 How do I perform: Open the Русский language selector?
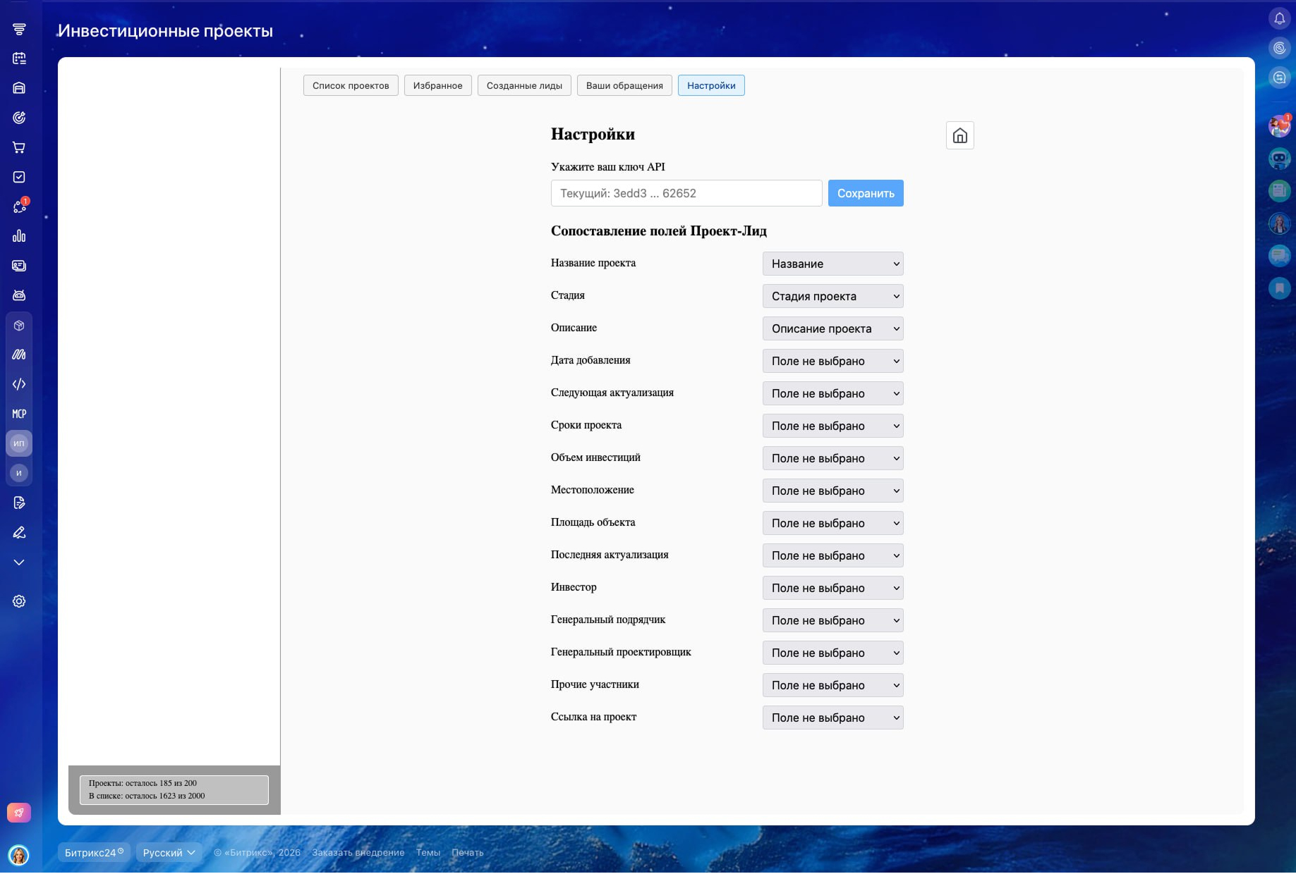169,853
